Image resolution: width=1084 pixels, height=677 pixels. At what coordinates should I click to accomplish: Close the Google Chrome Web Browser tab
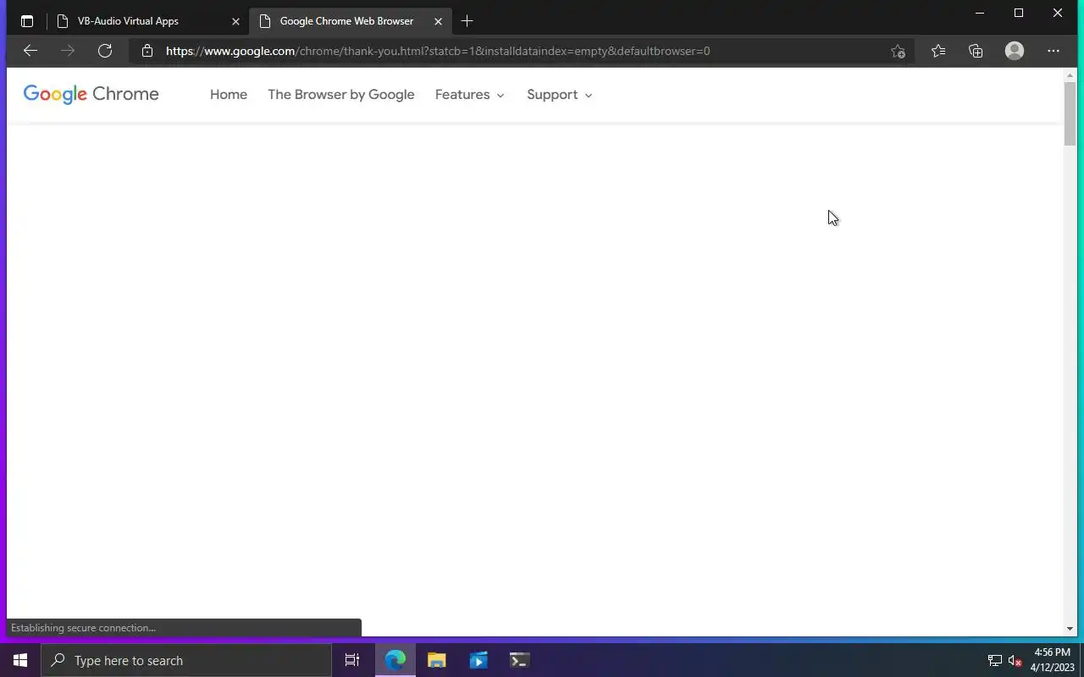point(438,21)
